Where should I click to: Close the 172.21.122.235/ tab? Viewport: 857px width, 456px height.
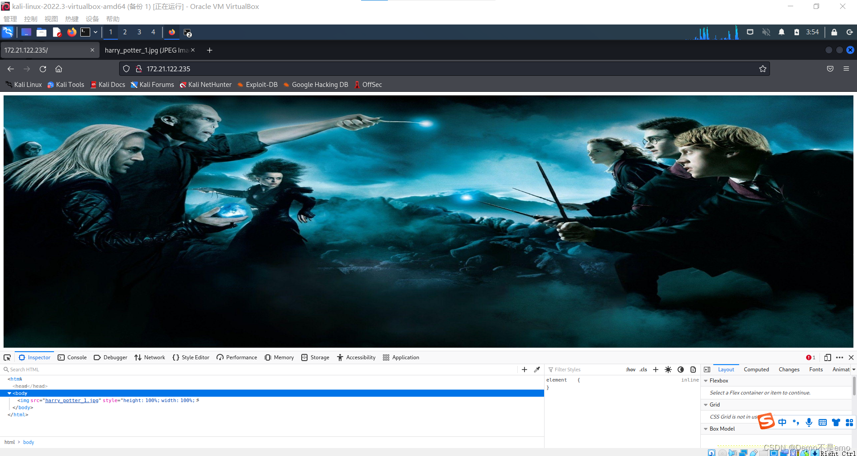tap(92, 50)
